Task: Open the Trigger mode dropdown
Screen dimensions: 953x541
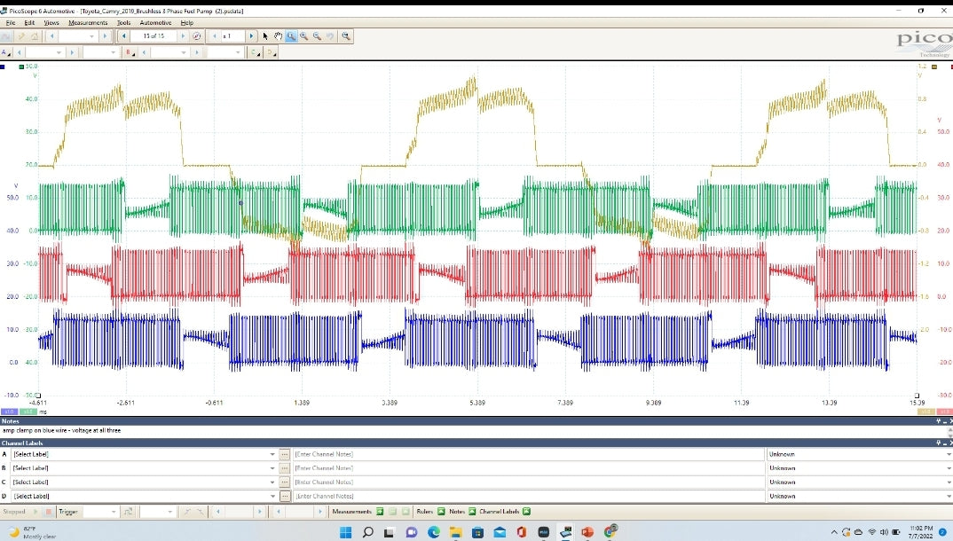Action: 113,512
